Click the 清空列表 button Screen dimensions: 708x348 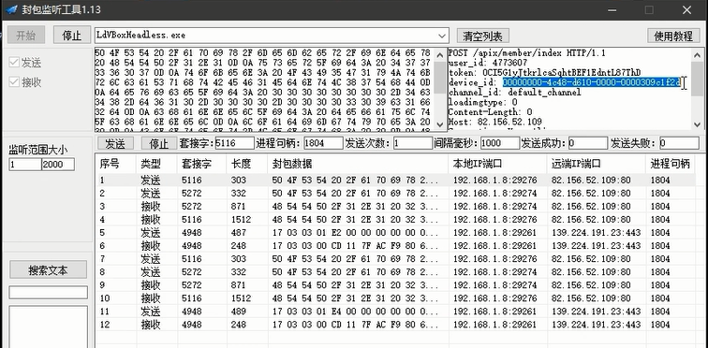(482, 36)
